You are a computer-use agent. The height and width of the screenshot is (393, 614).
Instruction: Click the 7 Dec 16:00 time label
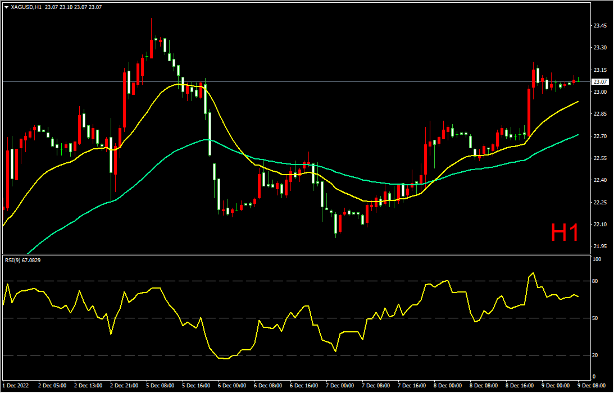[412, 386]
